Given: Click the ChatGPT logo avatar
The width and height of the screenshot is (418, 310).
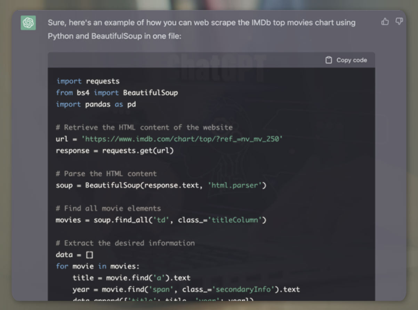Looking at the screenshot, I should pos(28,23).
